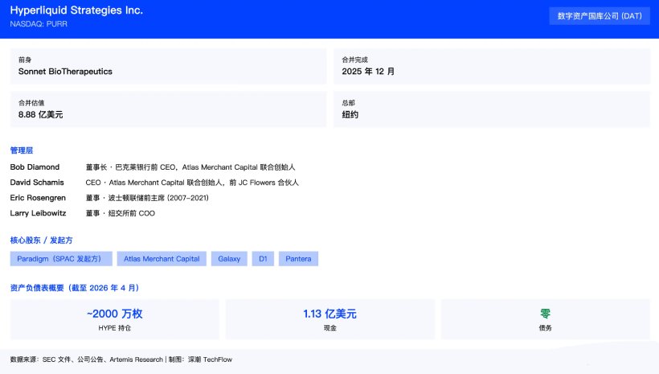Click the 波士顿联储前主席 (2007–2021) description
Screen dimensions: 659x374
coord(158,198)
